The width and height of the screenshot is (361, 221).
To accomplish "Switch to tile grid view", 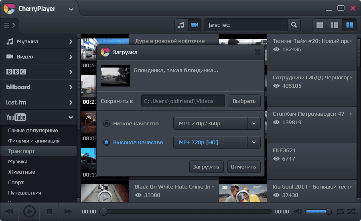I will [x=349, y=25].
